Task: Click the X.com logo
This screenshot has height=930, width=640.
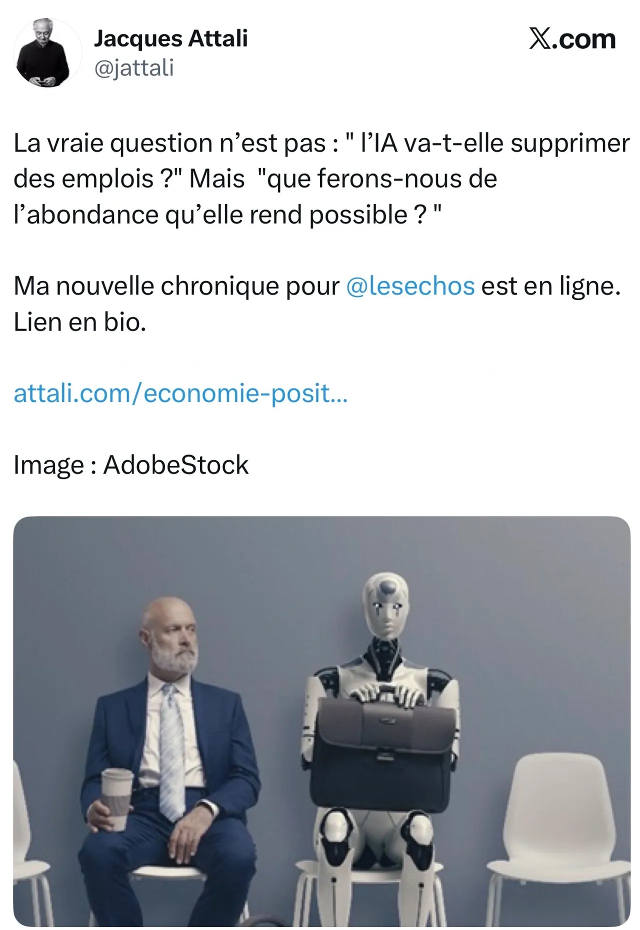Action: click(x=572, y=39)
